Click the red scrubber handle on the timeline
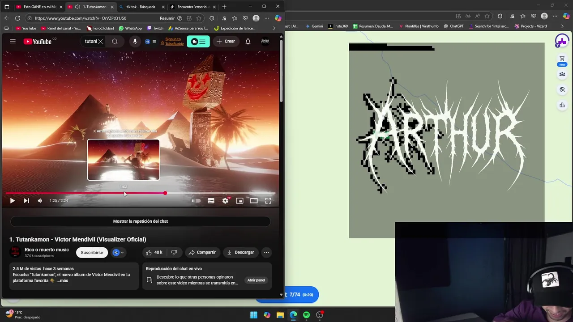The width and height of the screenshot is (573, 322). 165,193
